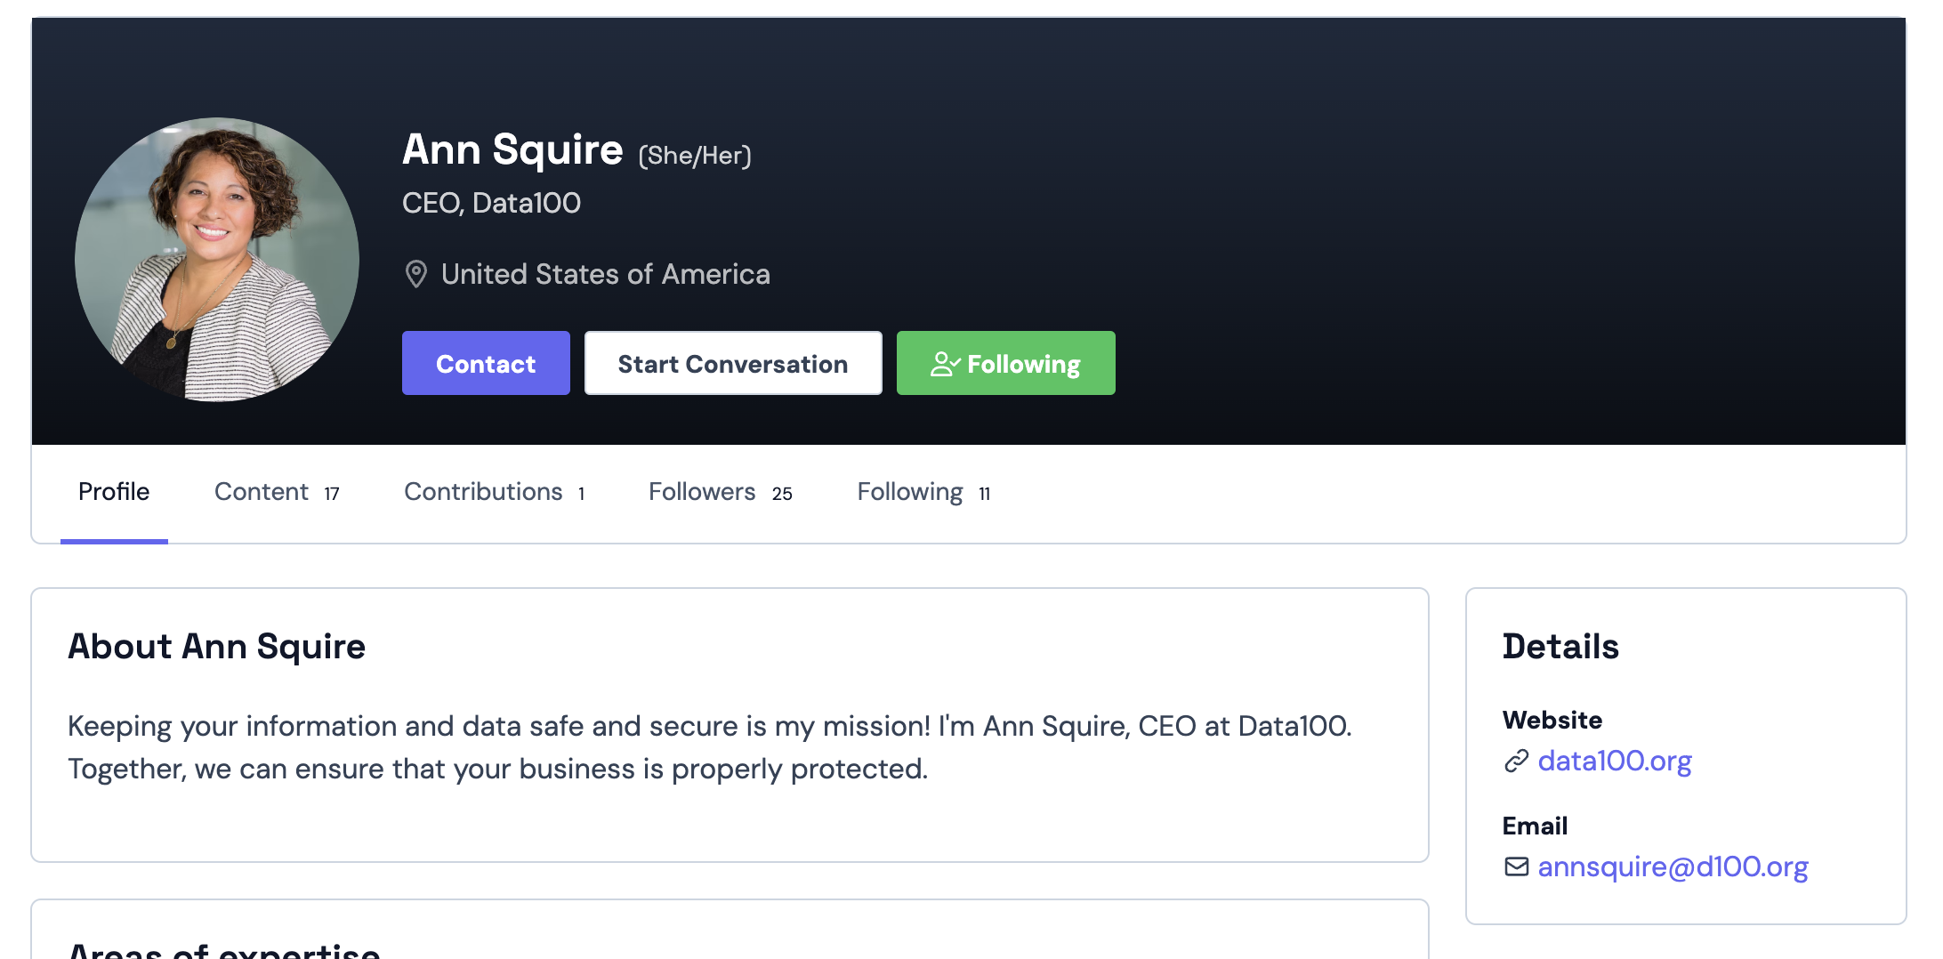Click the CEO, Data100 job title
1943x959 pixels.
(x=491, y=203)
